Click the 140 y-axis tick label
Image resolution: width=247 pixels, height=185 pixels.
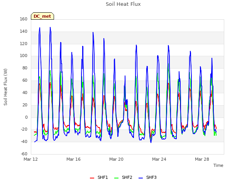[x=24, y=31]
